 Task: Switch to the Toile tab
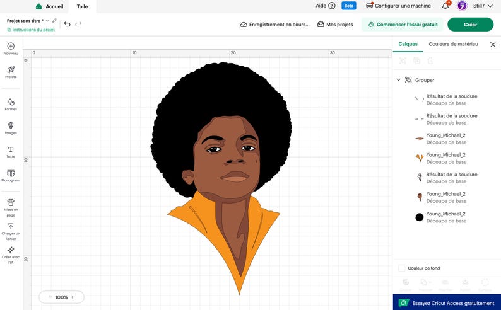pos(82,6)
